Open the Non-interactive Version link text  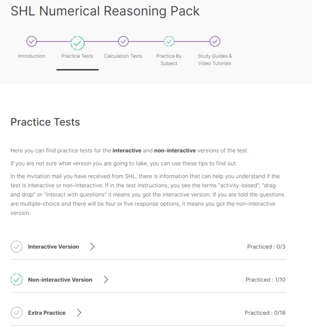pyautogui.click(x=60, y=280)
